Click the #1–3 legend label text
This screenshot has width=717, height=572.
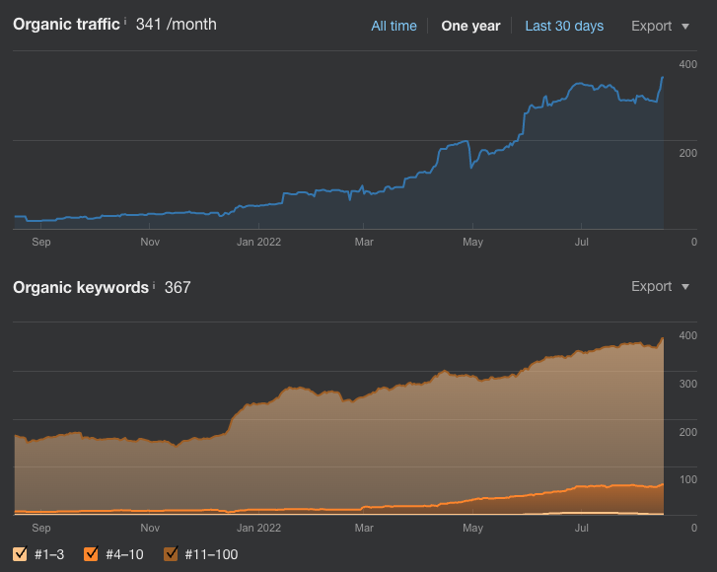pyautogui.click(x=49, y=554)
